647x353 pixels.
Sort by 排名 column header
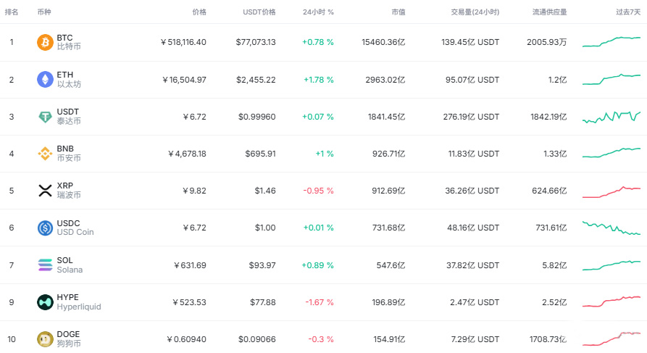click(x=12, y=12)
